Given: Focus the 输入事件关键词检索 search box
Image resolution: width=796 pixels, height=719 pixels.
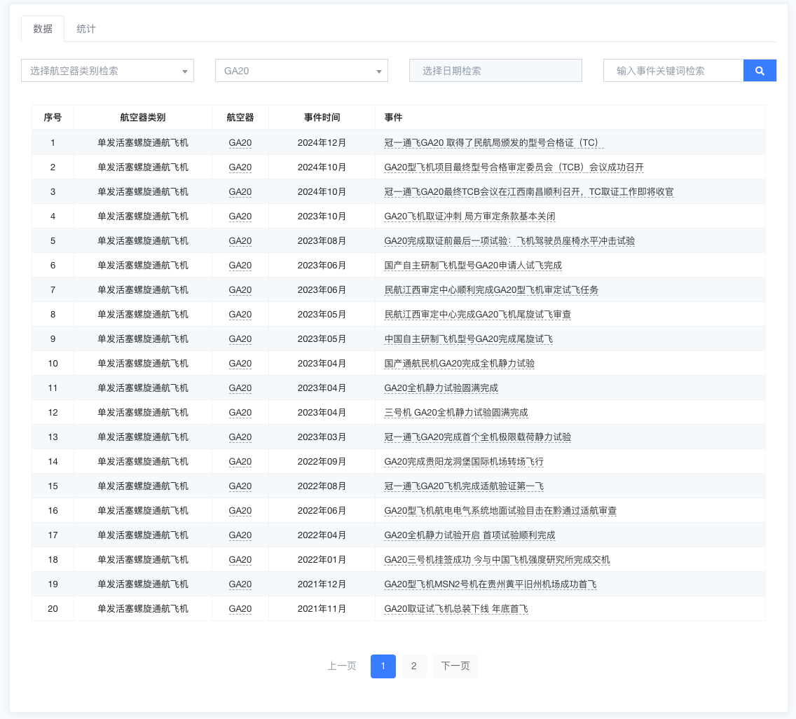Looking at the screenshot, I should click(673, 71).
